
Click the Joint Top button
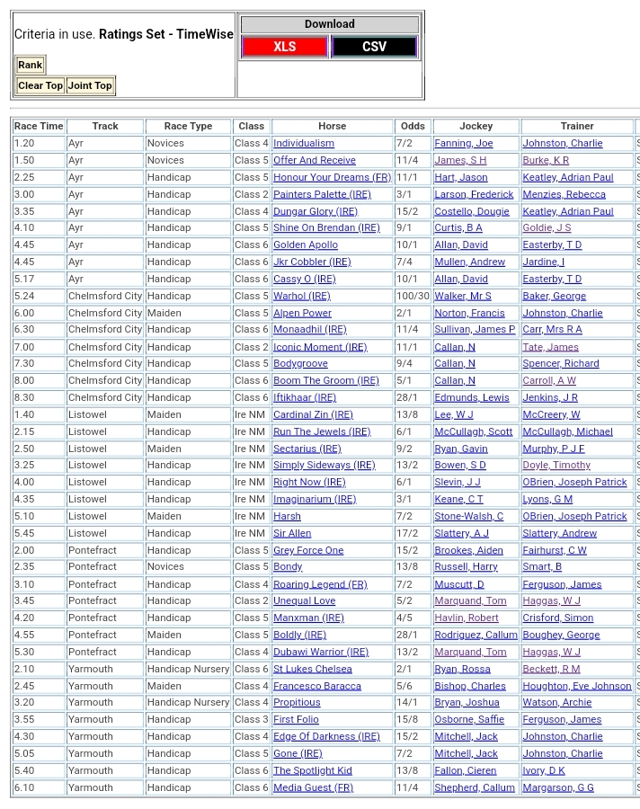pos(90,85)
